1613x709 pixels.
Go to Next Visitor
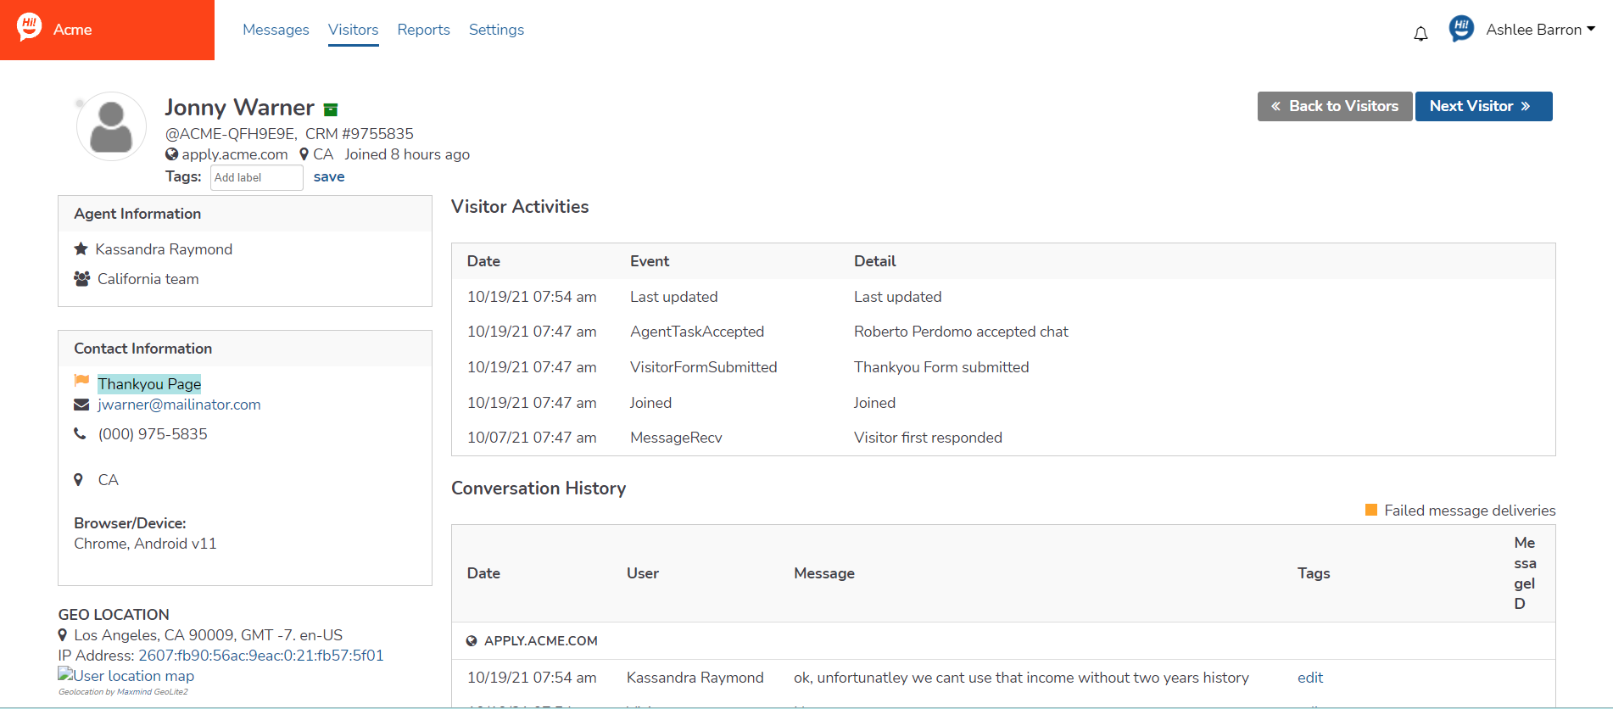[x=1482, y=106]
